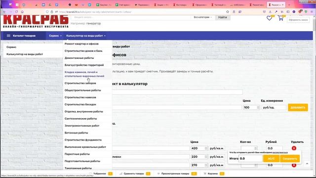
Task: Adjust the price stepper showing 100
Action: (x=258, y=108)
